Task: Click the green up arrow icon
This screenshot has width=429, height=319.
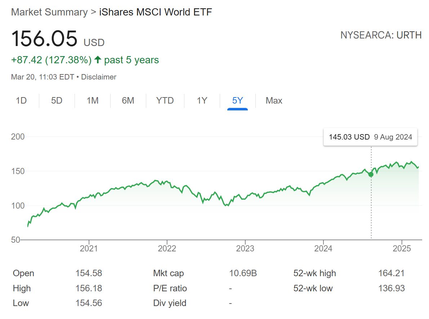Action: point(98,60)
